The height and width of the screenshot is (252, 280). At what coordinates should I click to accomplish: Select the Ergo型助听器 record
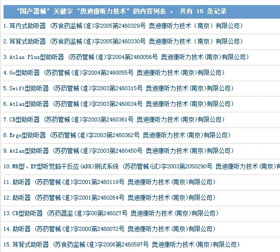tap(117, 136)
